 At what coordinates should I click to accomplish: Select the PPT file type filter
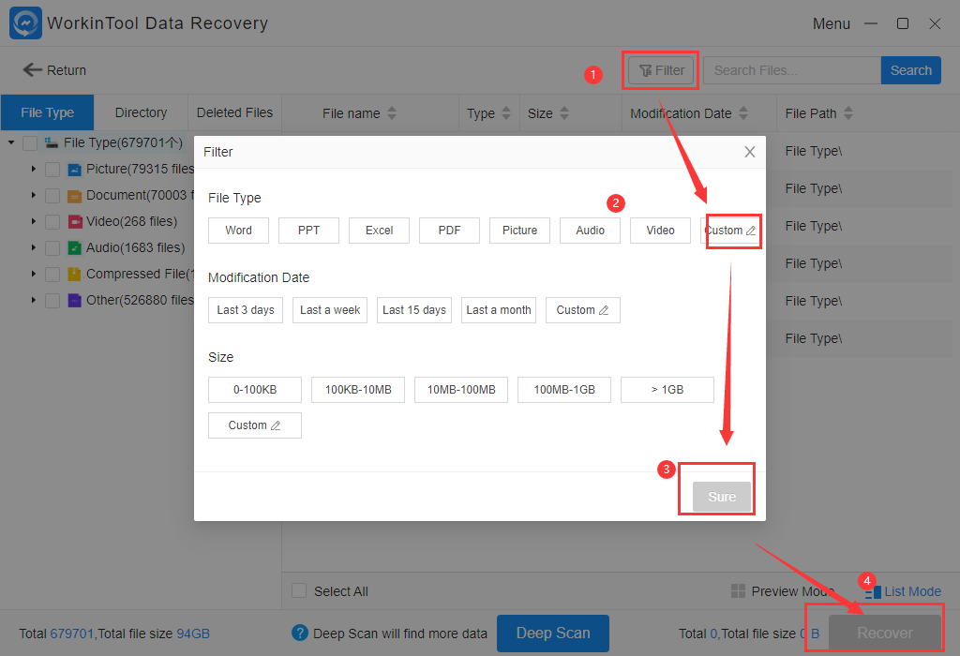tap(308, 231)
